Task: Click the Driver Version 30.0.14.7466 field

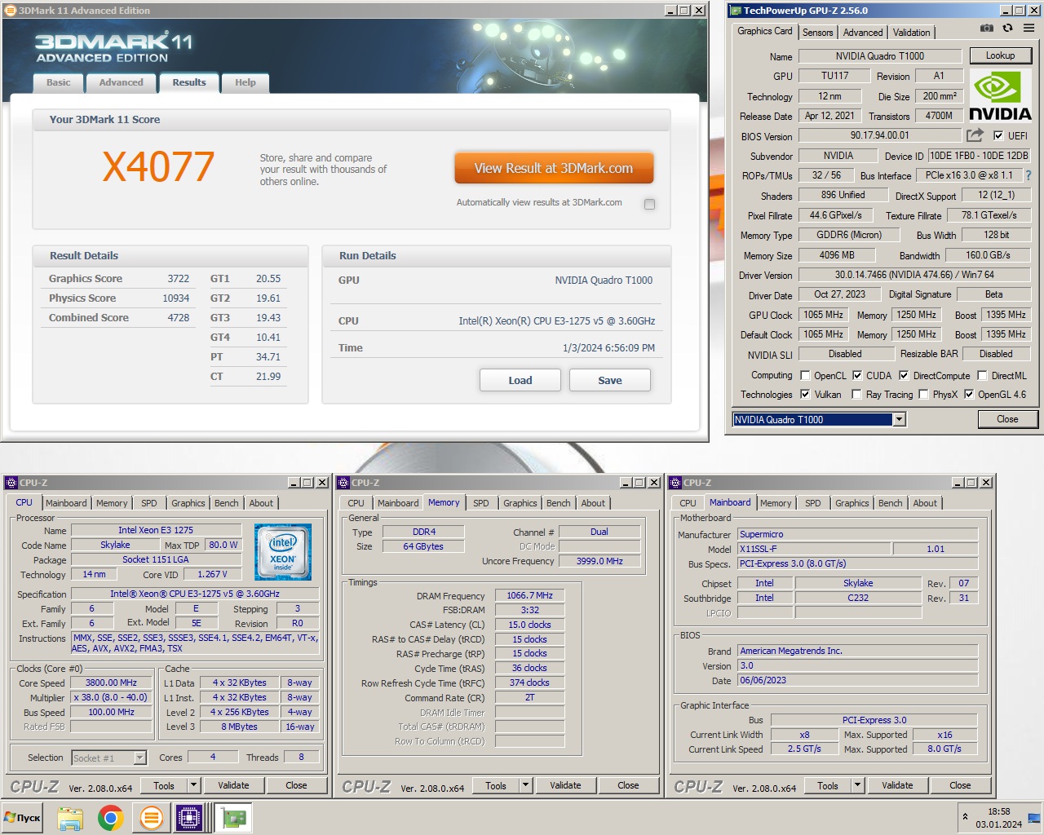Action: [914, 275]
